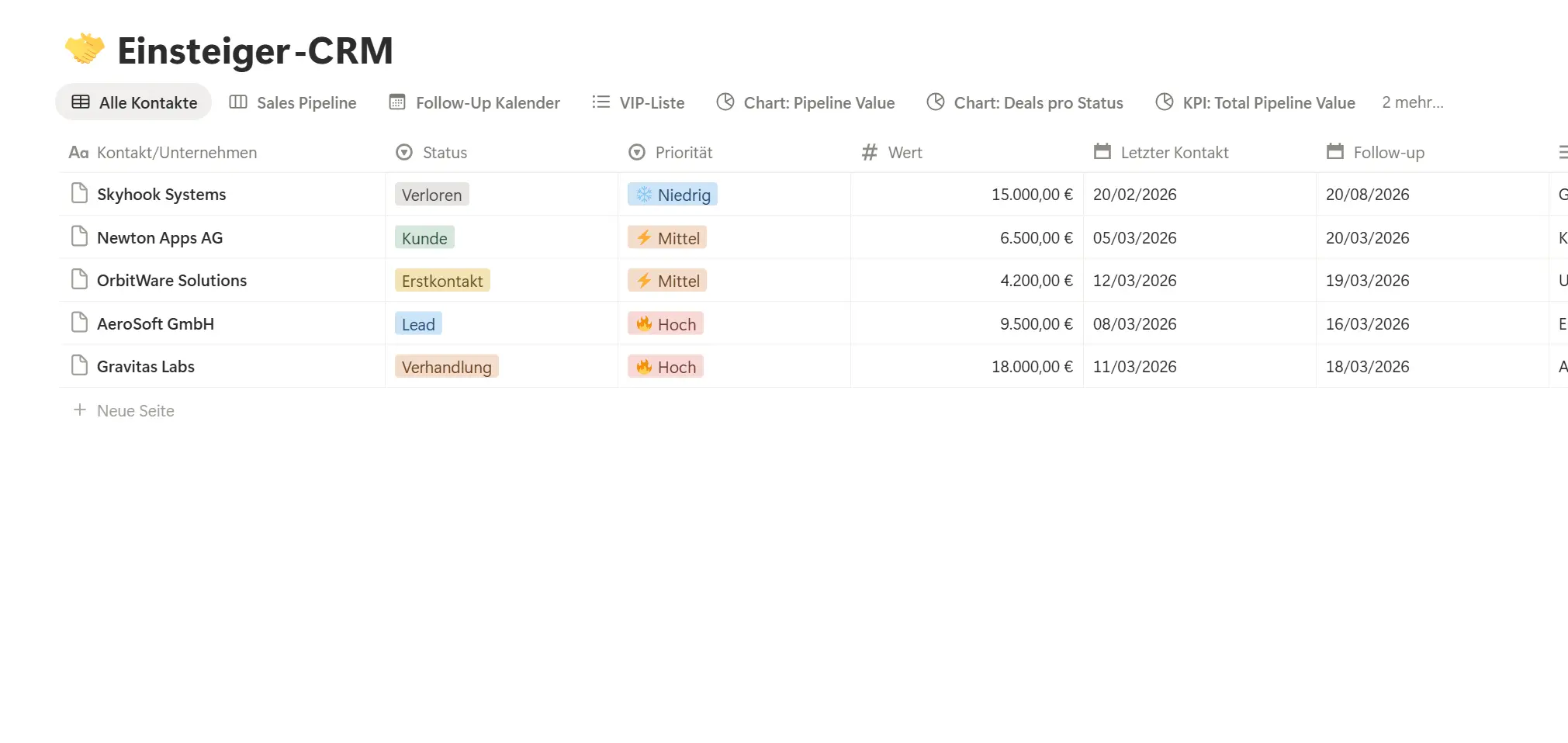Click the page icon next to Newton Apps AG
The image size is (1568, 743).
(78, 237)
